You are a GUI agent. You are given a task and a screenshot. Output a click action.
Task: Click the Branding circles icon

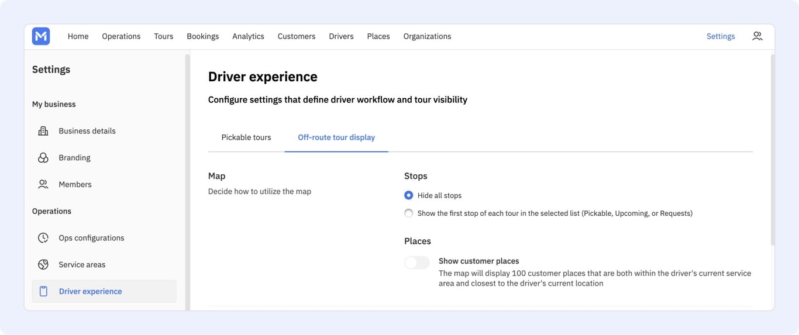[43, 158]
